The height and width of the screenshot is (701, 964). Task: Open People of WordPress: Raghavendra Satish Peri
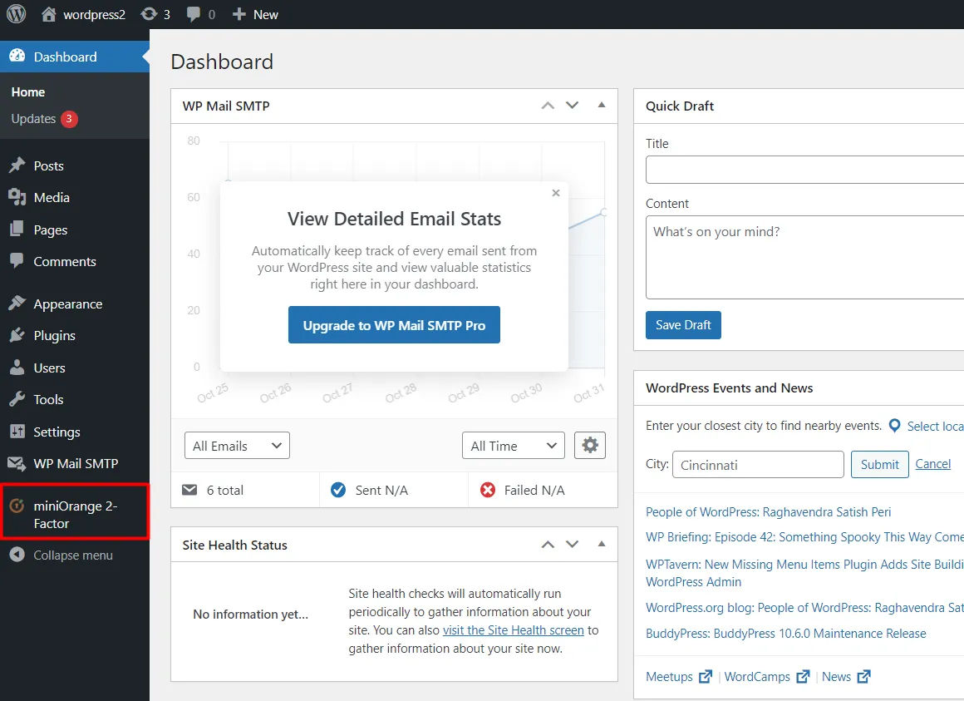(768, 512)
